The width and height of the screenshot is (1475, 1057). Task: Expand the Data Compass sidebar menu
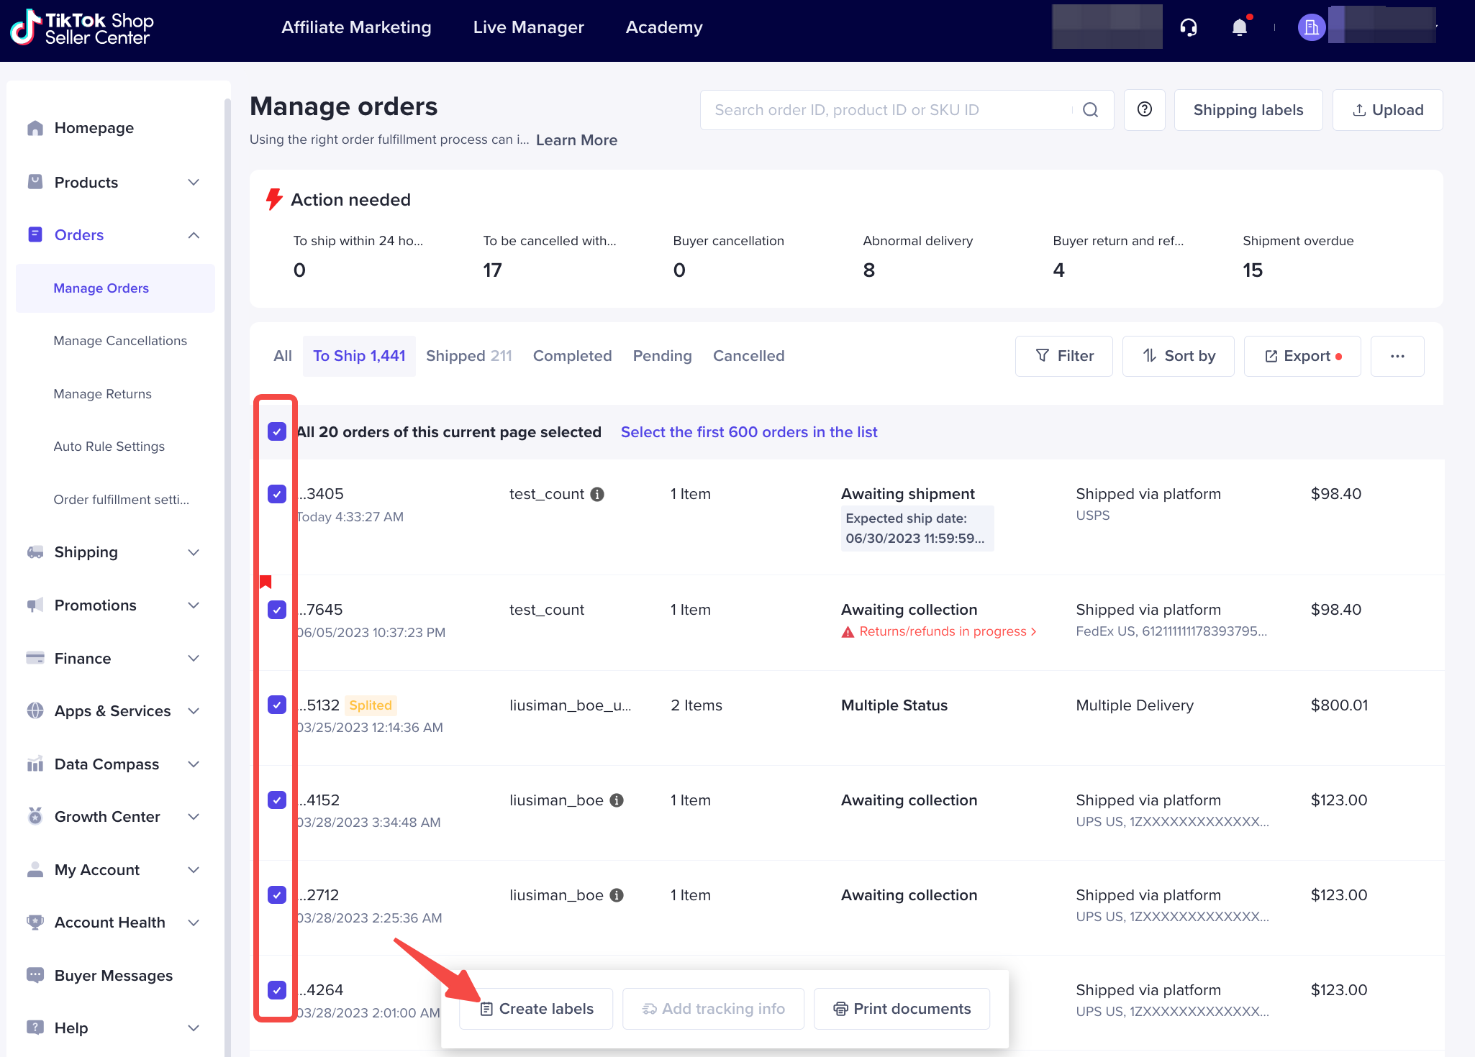click(x=193, y=764)
